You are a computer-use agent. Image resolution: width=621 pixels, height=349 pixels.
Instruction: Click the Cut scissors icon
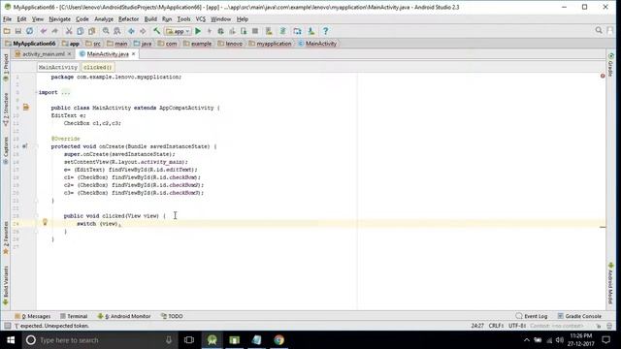click(x=69, y=31)
